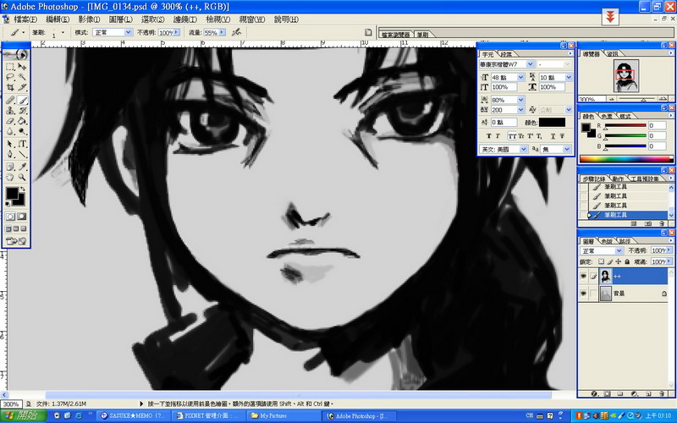Open brush preset picker dropdown
Viewport: 677px width, 423px height.
tap(63, 32)
